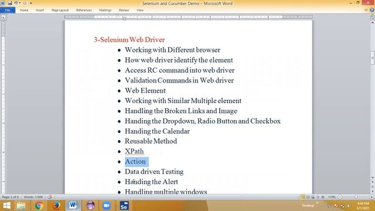
Task: Open the Page Layout ribbon tab
Action: click(x=60, y=11)
